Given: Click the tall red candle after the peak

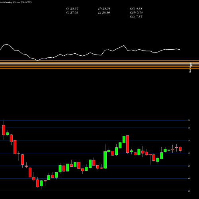Looking at the screenshot, I should point(128,144).
